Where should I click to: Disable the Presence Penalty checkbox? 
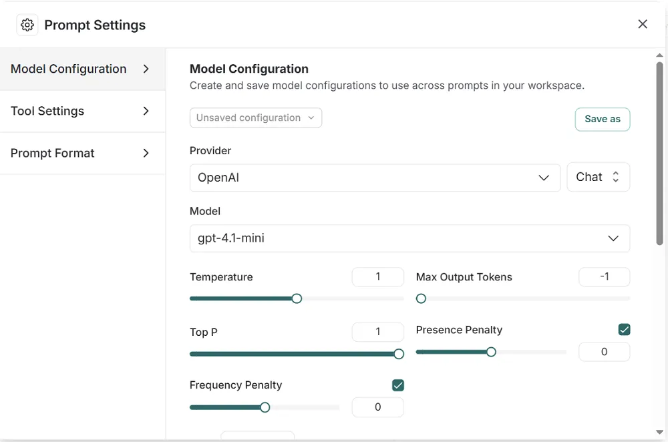pos(624,329)
